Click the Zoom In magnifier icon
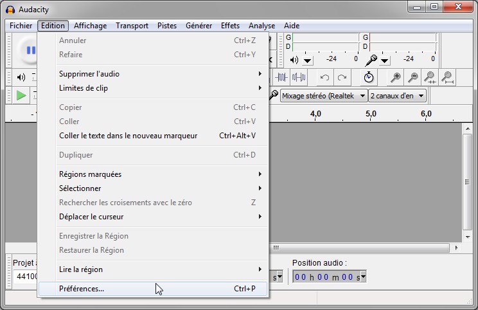478x310 pixels. click(x=396, y=77)
